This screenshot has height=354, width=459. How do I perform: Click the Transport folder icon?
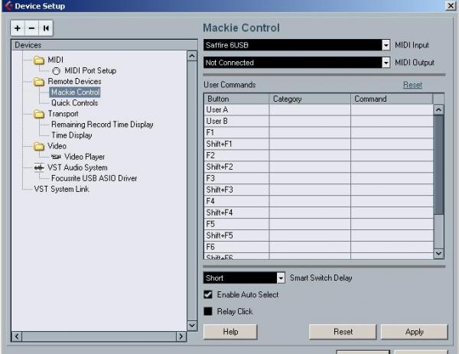click(39, 114)
